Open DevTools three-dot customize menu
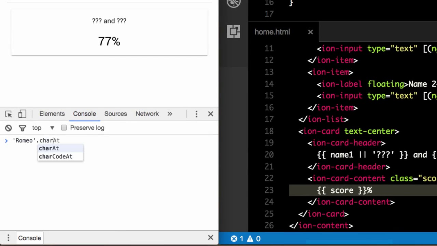The width and height of the screenshot is (437, 246). [x=196, y=114]
